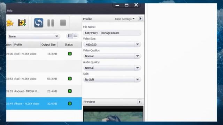Select the iPod - H.264 Video row

pos(44,54)
